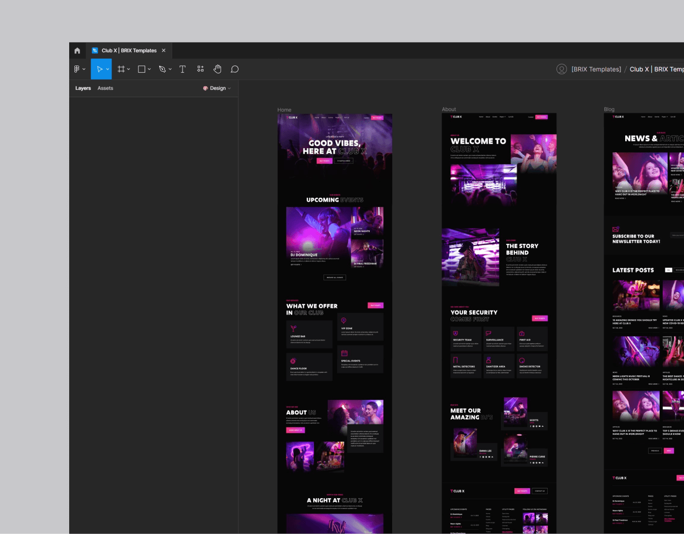Viewport: 684px width, 534px height.
Task: Select the Emma Lee DJ photo
Action: 465,442
